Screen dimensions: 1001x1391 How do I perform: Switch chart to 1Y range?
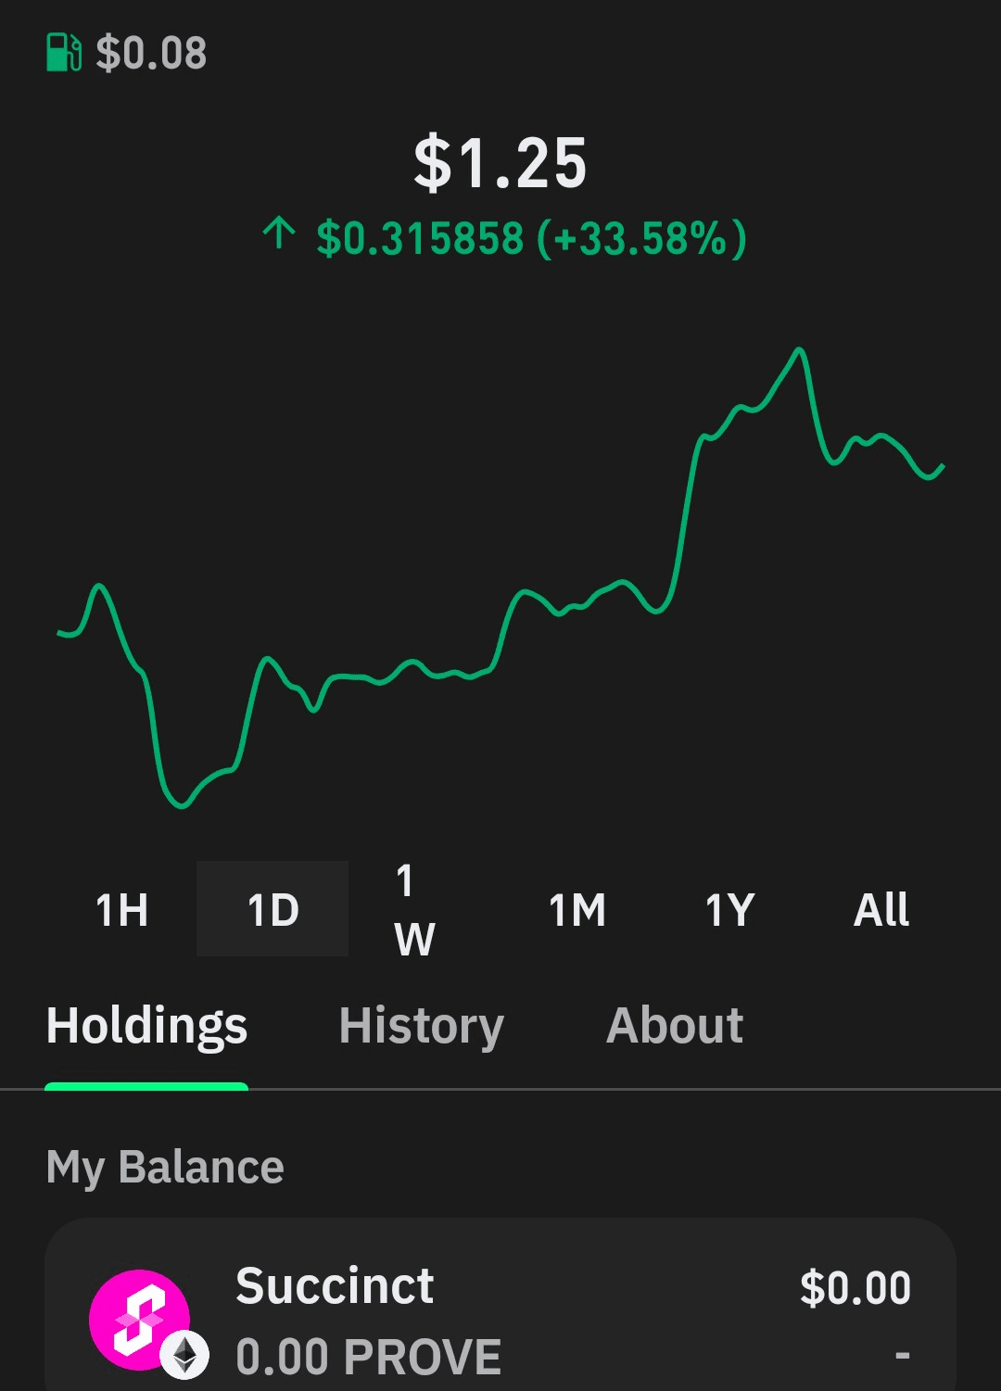(x=729, y=909)
